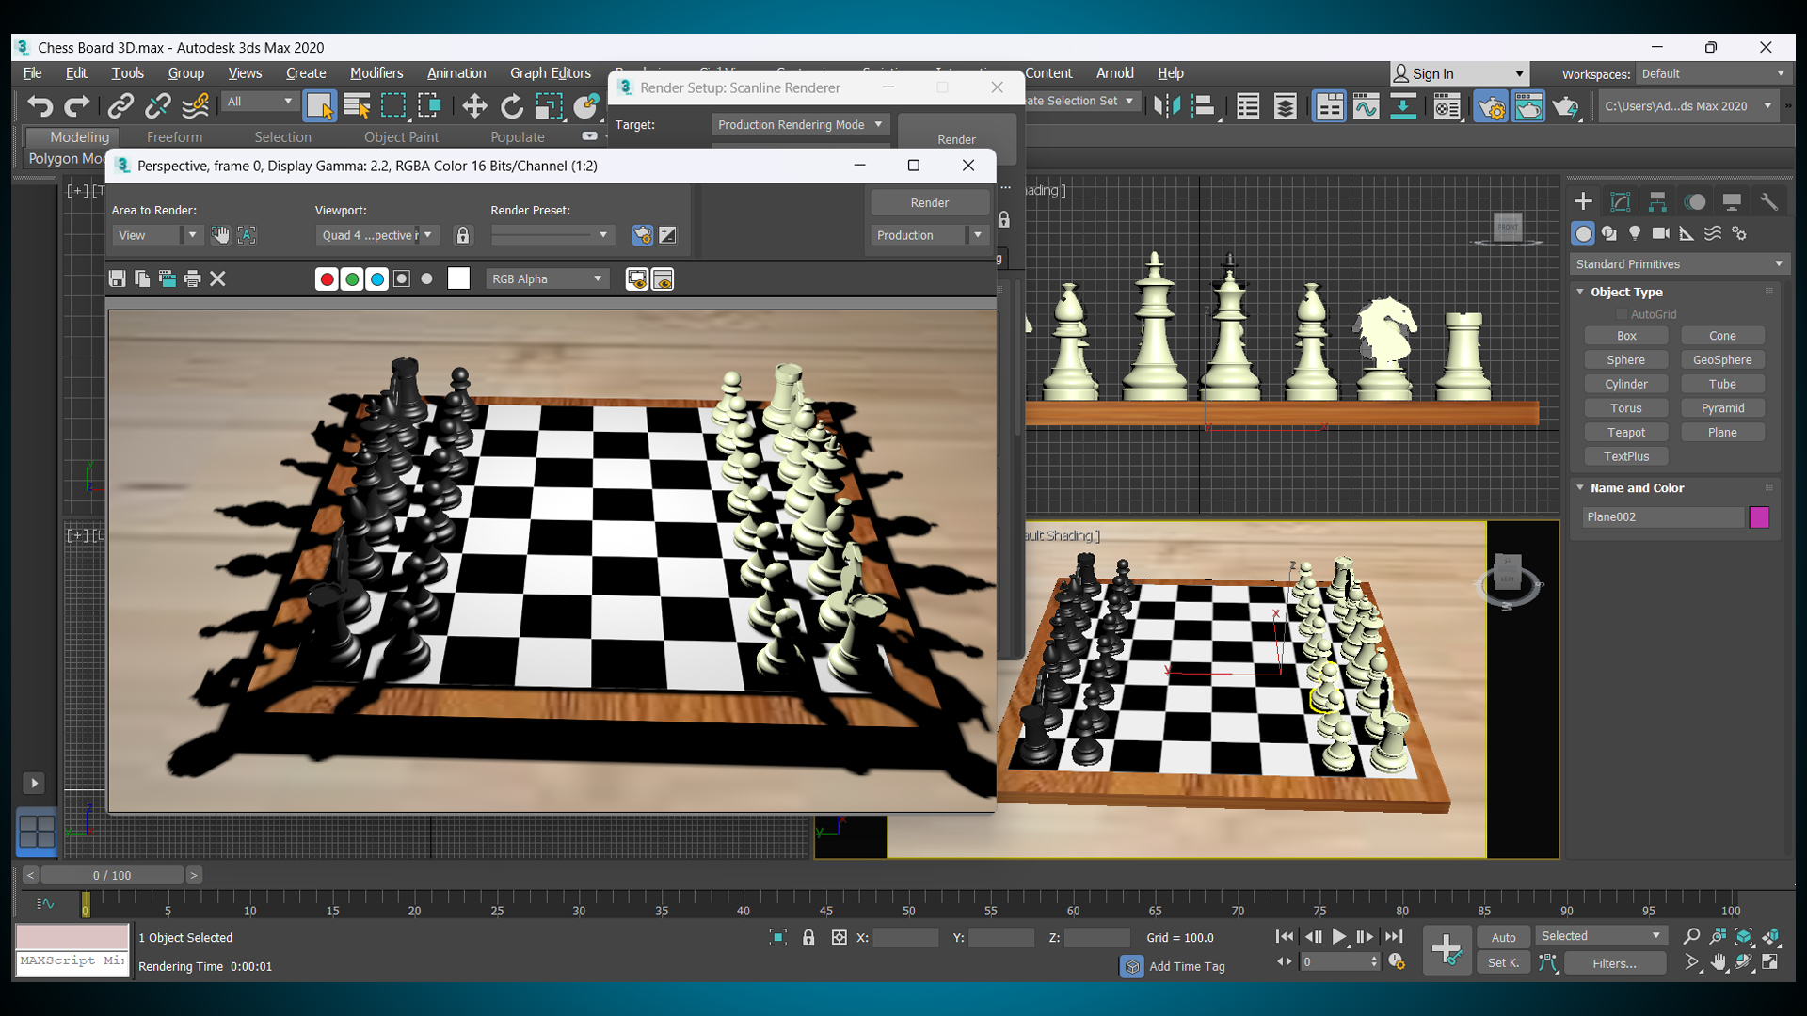
Task: Choose the Rectangular Selection Region icon
Action: click(x=393, y=106)
